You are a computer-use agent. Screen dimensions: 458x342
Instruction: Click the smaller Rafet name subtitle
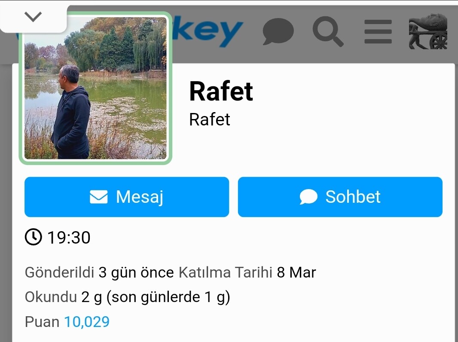click(x=209, y=119)
